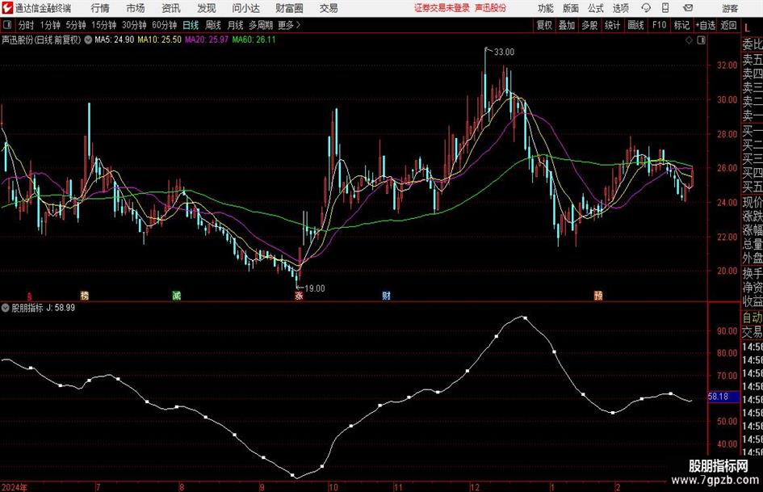Switch to the 60分钟 period tab
763x492 pixels.
(164, 25)
